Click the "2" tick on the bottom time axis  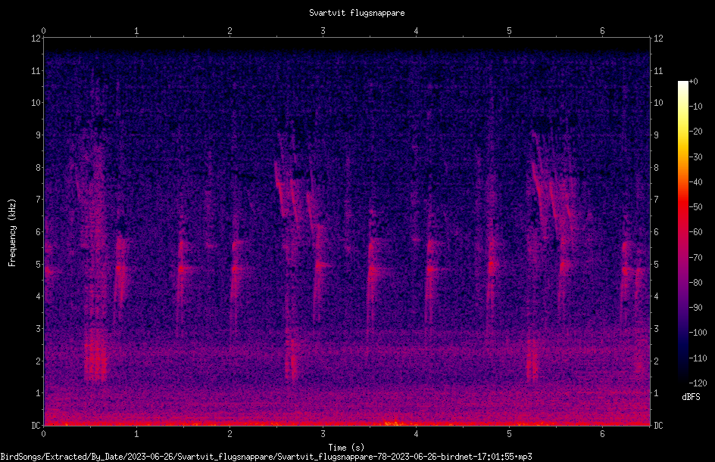[229, 434]
